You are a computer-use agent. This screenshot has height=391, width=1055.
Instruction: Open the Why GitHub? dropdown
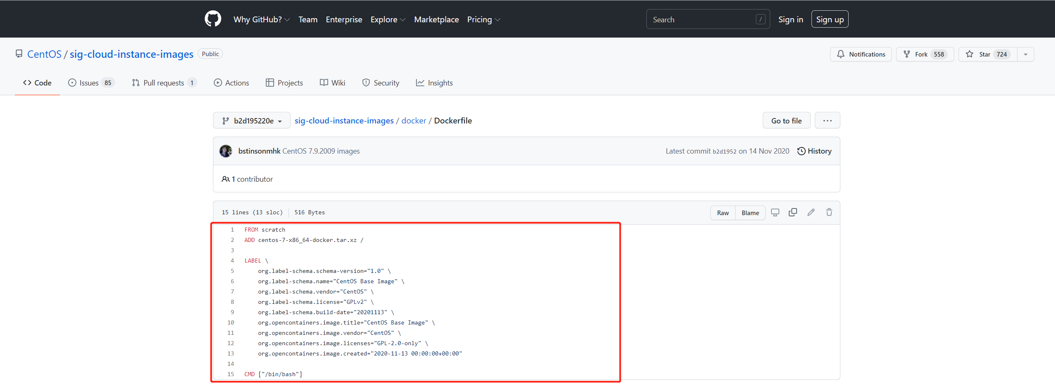pos(261,19)
